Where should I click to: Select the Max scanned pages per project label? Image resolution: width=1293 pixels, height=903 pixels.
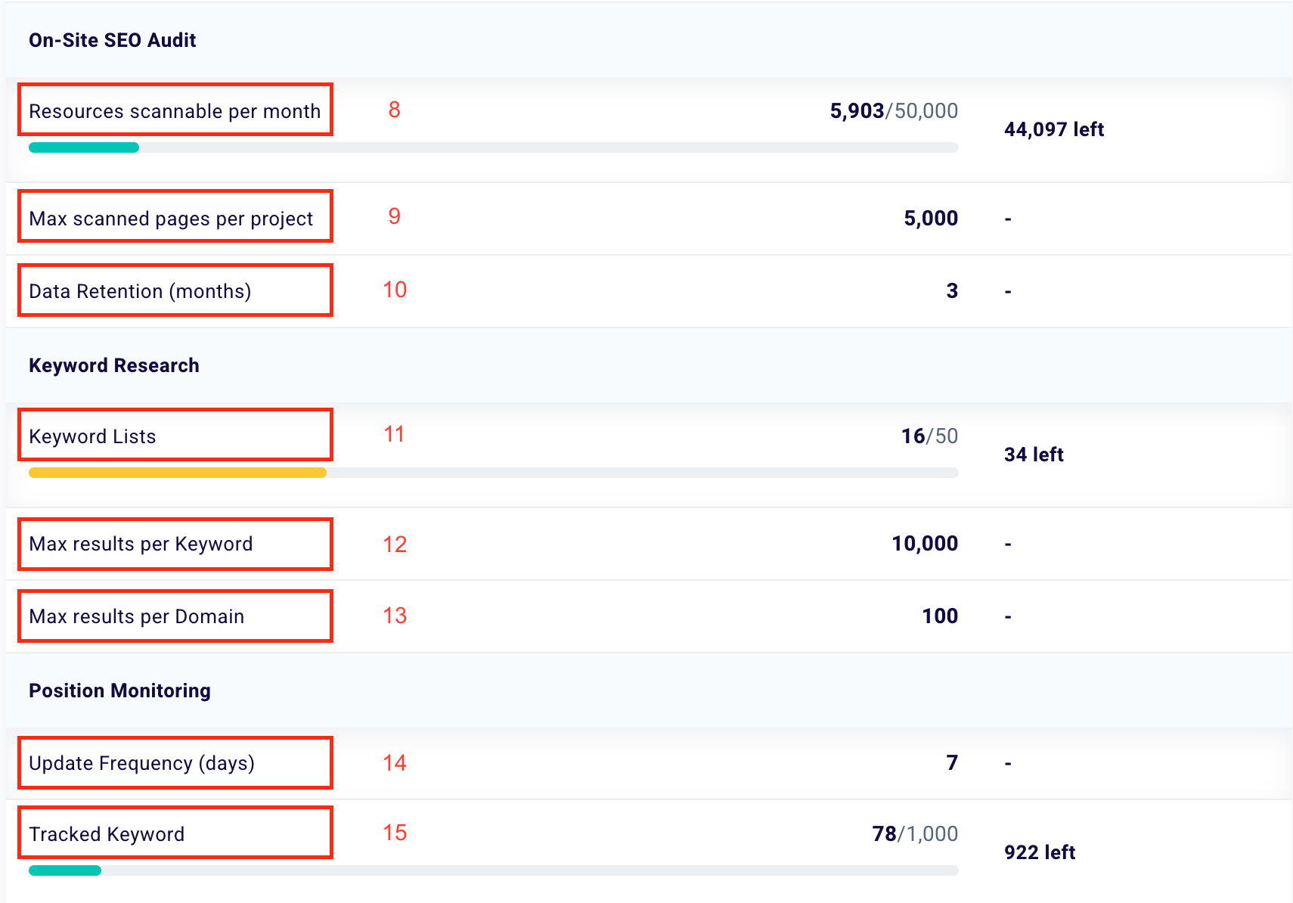click(x=171, y=219)
